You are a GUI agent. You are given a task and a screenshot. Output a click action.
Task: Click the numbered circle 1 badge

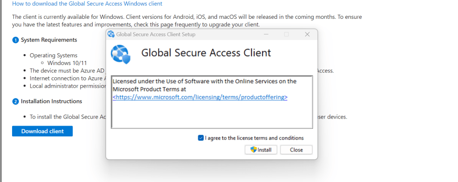click(x=16, y=40)
